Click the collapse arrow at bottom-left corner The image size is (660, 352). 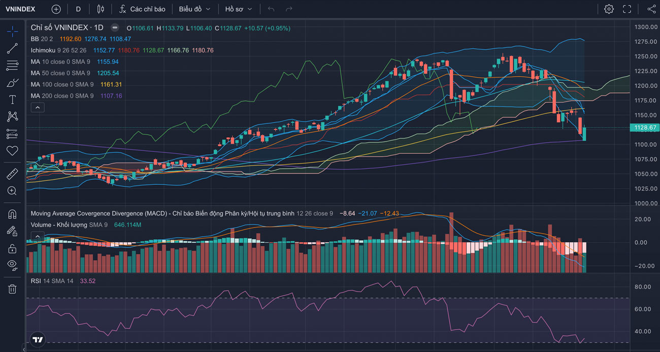[x=23, y=348]
